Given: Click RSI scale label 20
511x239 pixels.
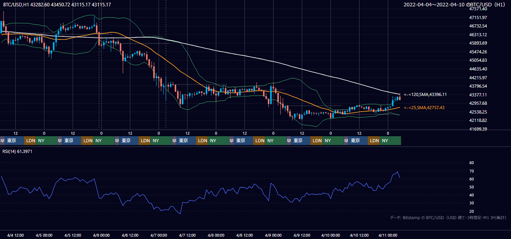Looking at the screenshot, I should 471,211.
